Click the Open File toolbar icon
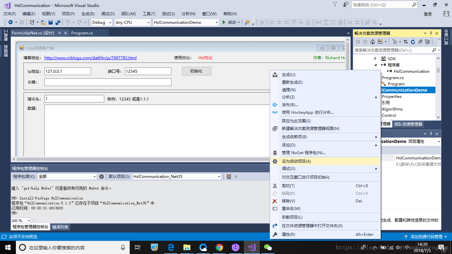This screenshot has width=452, height=254. click(x=43, y=22)
